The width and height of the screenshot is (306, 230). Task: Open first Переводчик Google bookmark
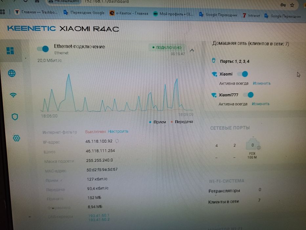coord(84,13)
